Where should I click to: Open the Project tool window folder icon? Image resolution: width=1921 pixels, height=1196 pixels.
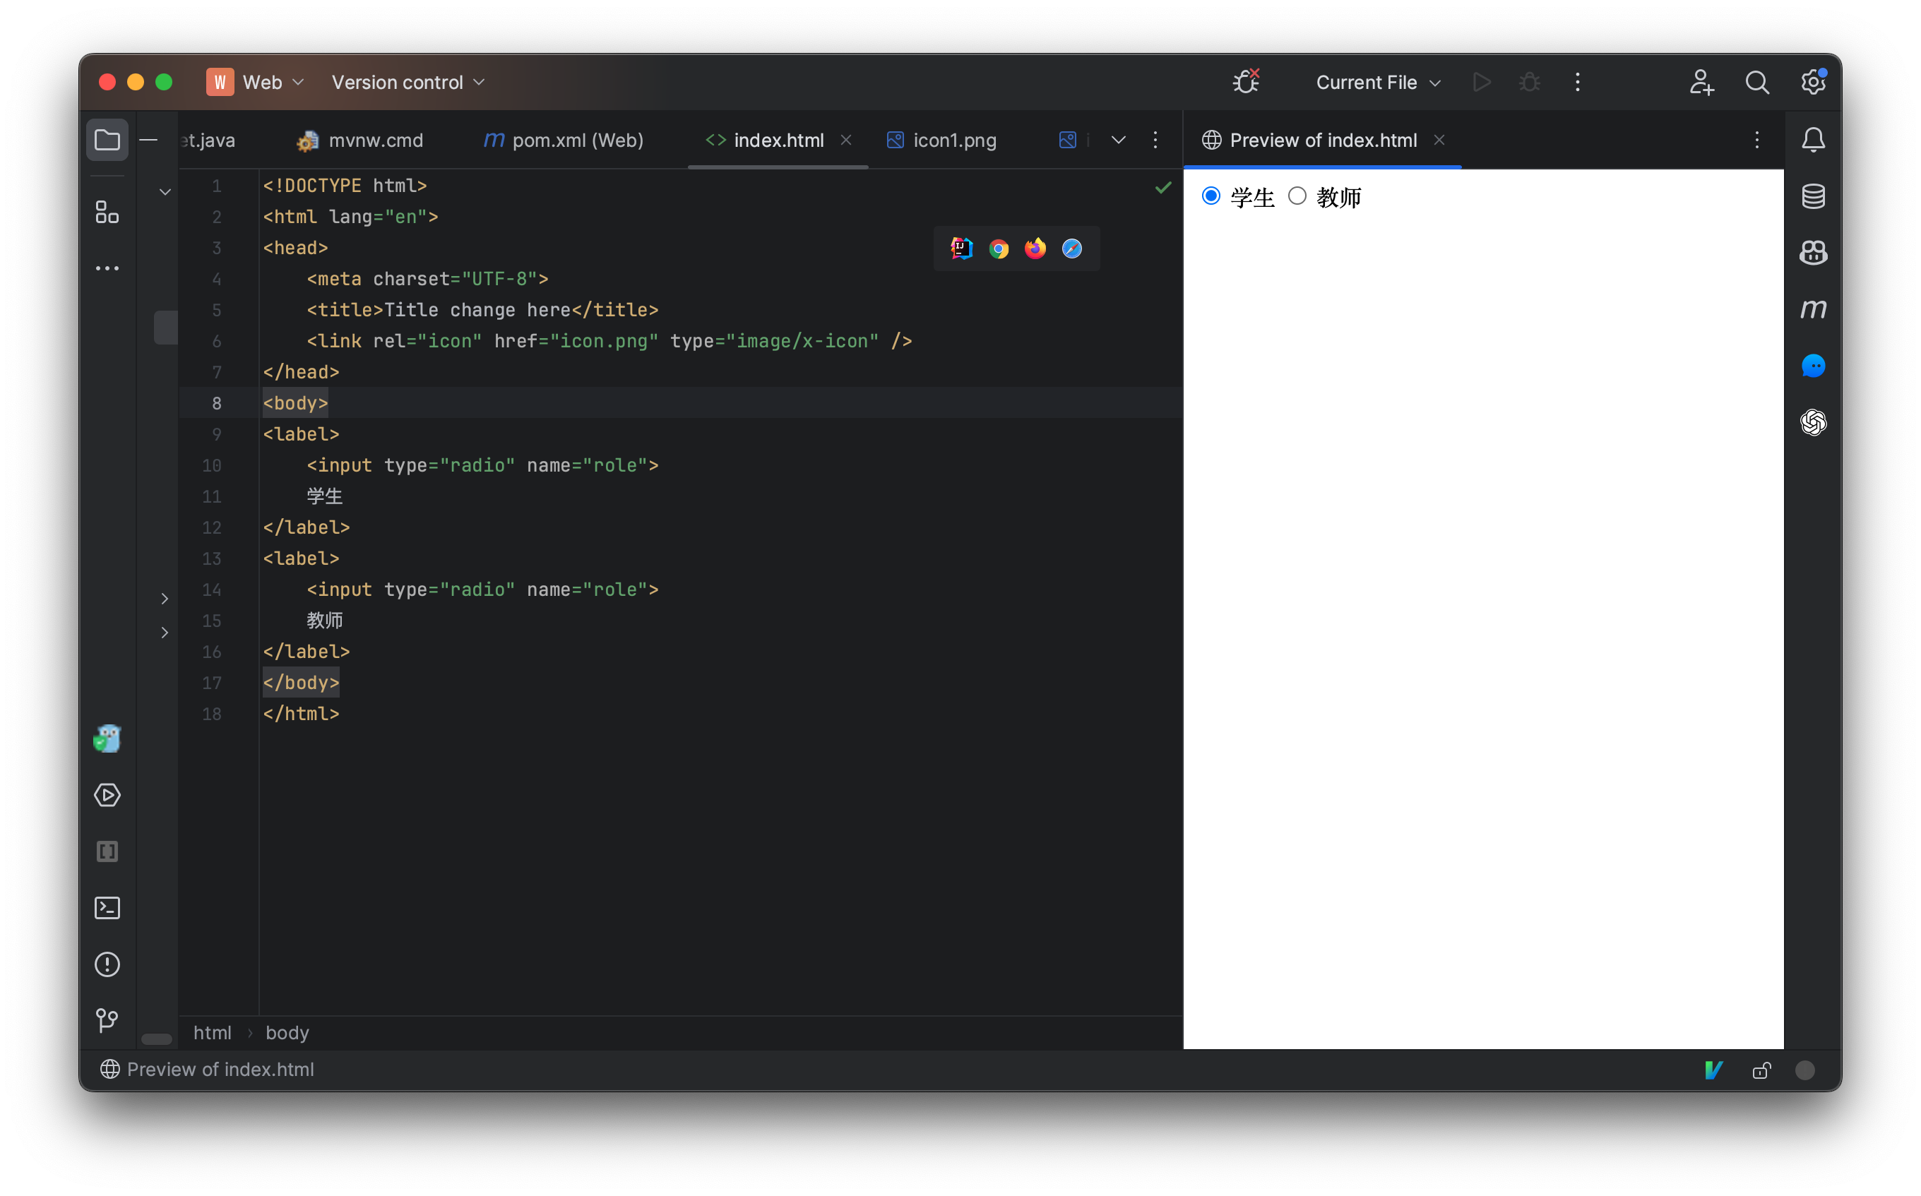(x=107, y=140)
